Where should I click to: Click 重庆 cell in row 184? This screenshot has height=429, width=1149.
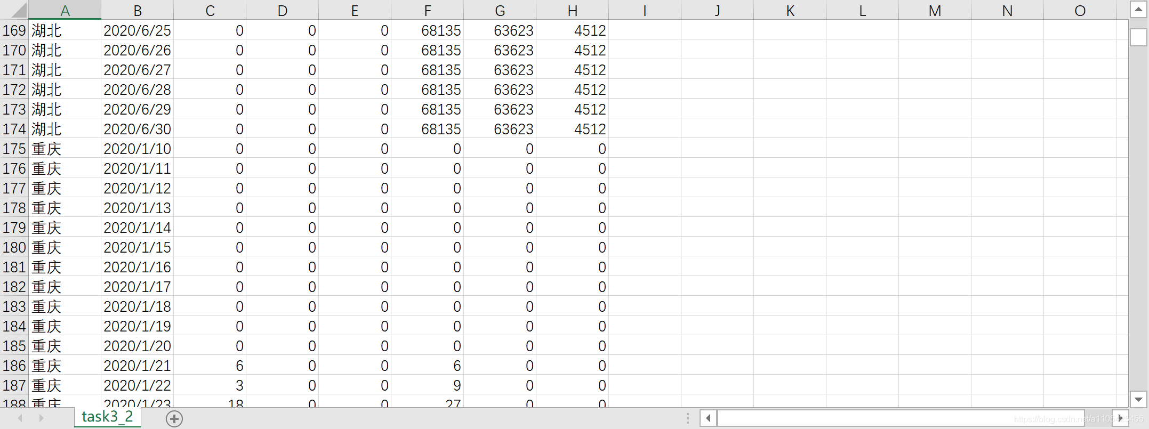pos(65,326)
